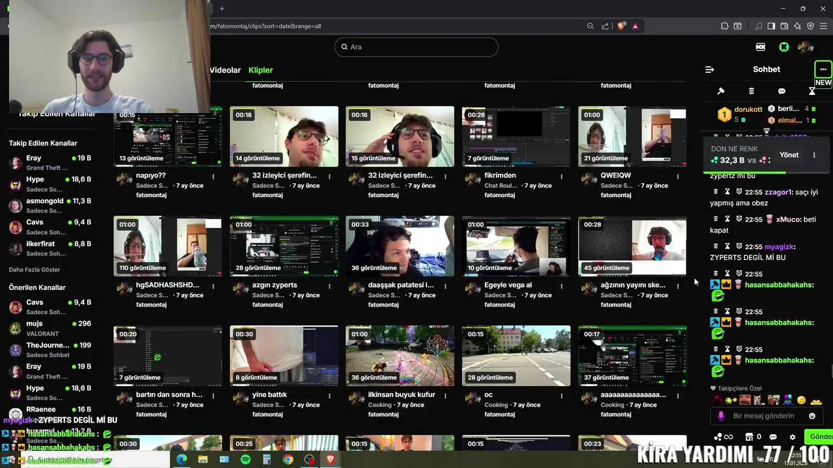Open Calculator from the taskbar
The height and width of the screenshot is (468, 833).
tap(267, 460)
